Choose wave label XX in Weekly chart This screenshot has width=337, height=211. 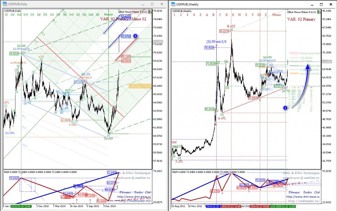click(x=259, y=15)
